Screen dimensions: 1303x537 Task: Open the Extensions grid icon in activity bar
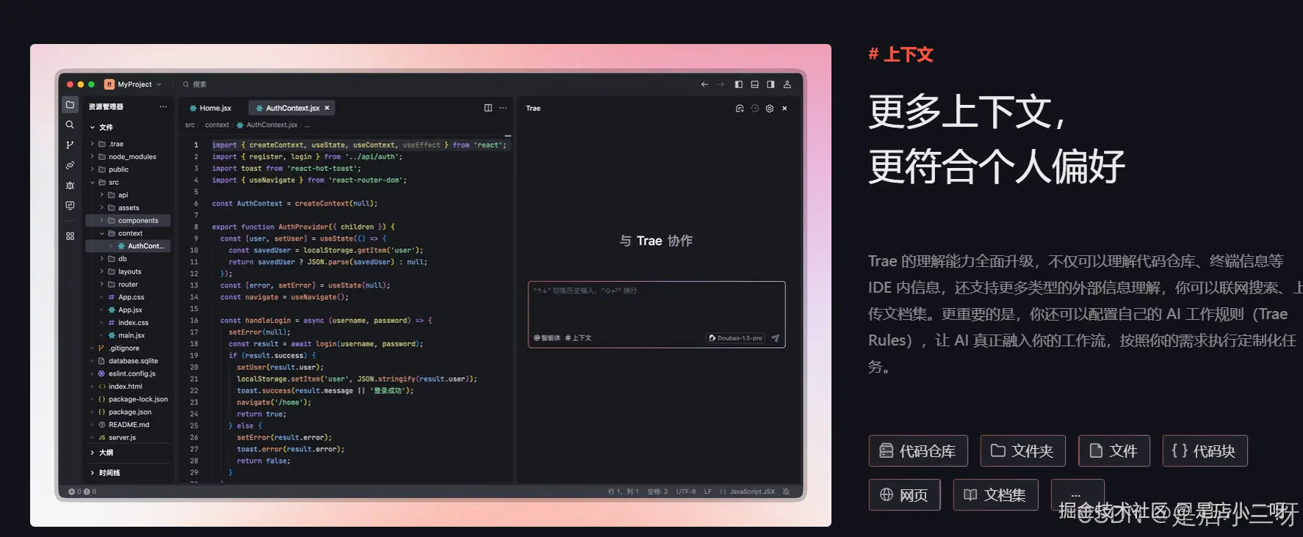click(70, 236)
